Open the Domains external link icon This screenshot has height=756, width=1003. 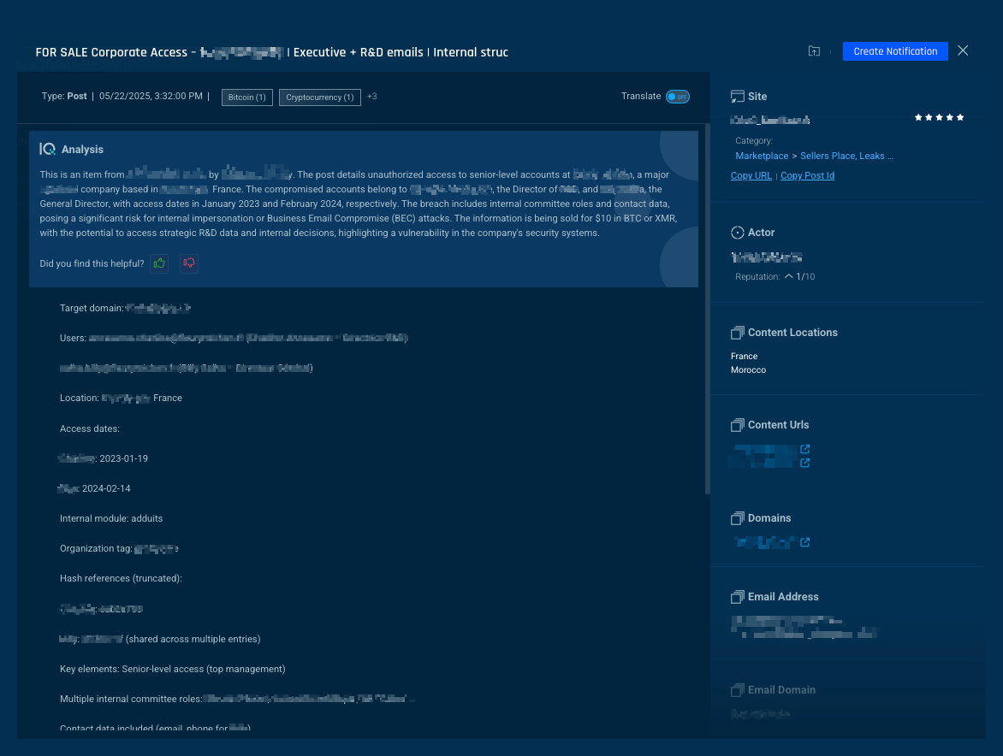[x=804, y=542]
